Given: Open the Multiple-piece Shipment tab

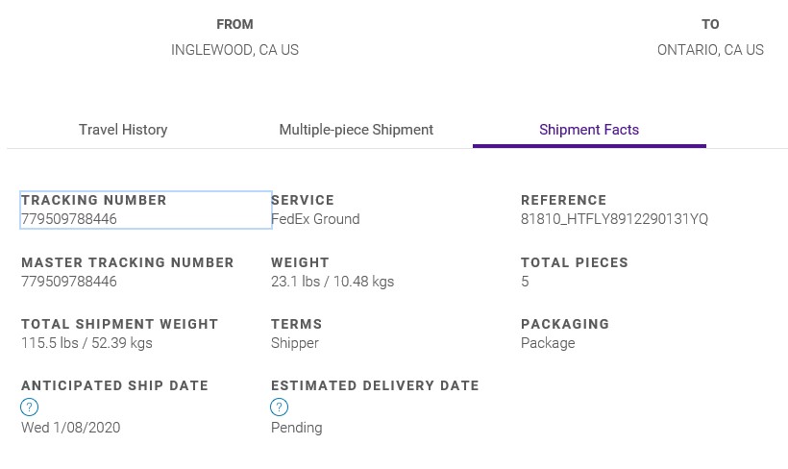Looking at the screenshot, I should pyautogui.click(x=356, y=130).
